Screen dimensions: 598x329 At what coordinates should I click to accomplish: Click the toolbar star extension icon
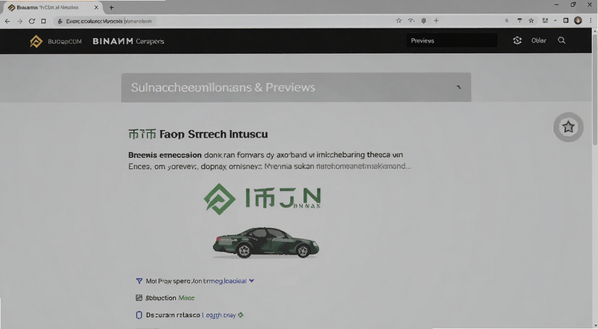point(531,21)
